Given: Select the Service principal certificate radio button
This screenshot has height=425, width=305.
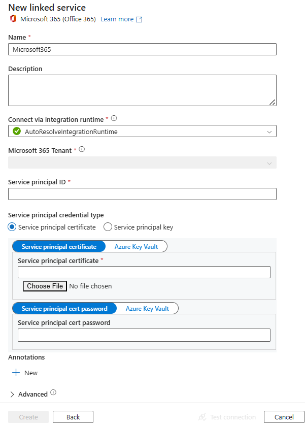Looking at the screenshot, I should [x=11, y=227].
